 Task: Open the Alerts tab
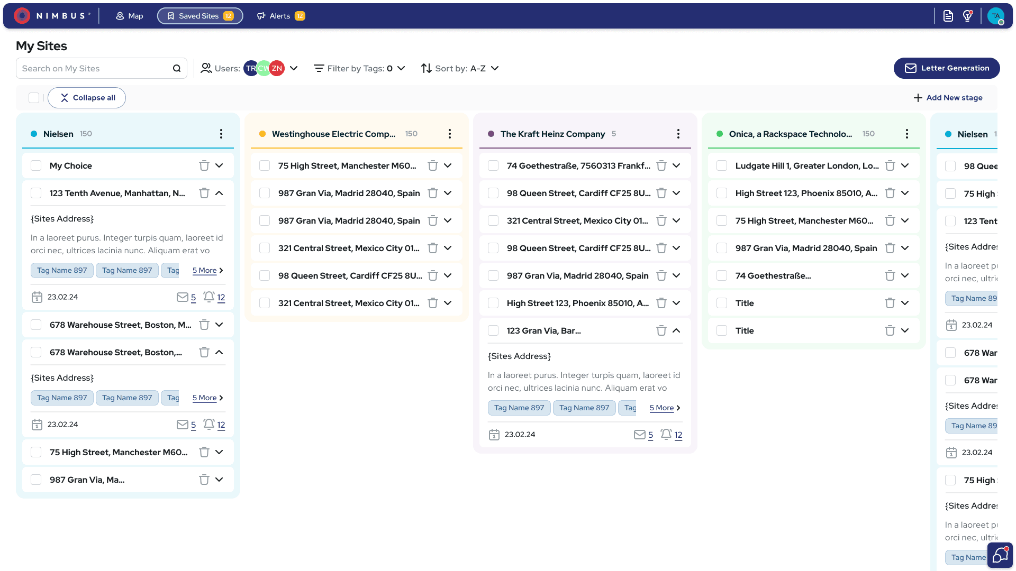point(281,16)
